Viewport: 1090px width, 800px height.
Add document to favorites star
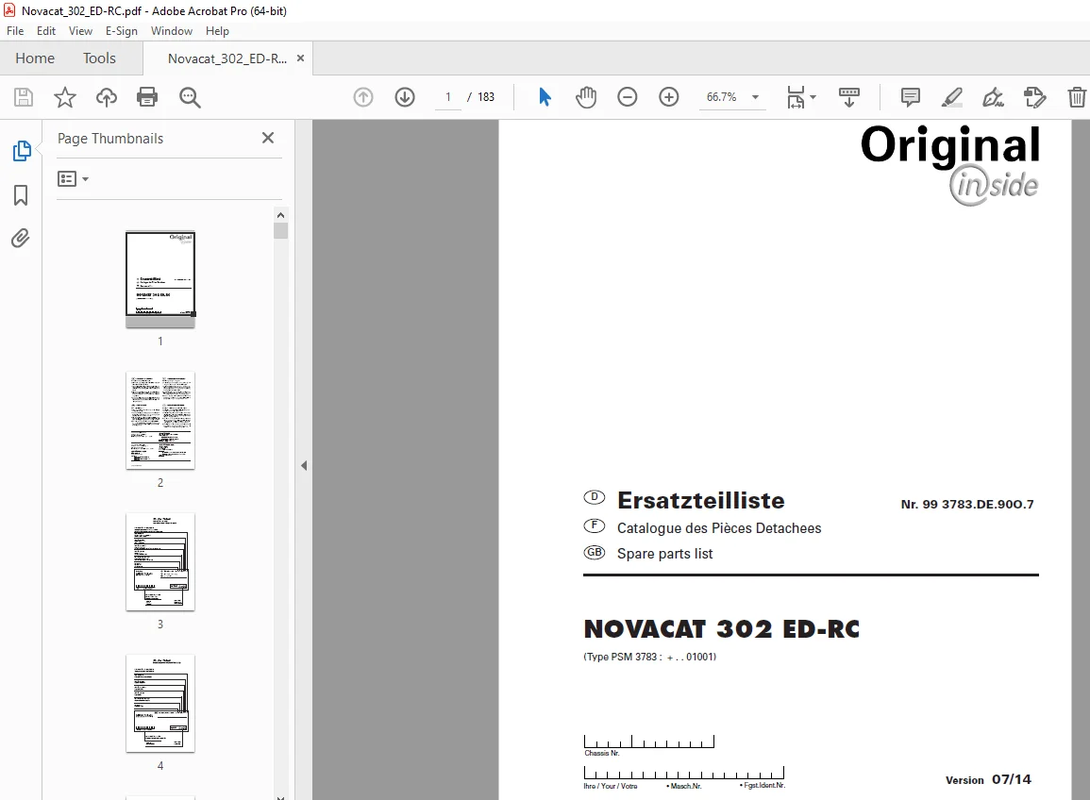(65, 97)
